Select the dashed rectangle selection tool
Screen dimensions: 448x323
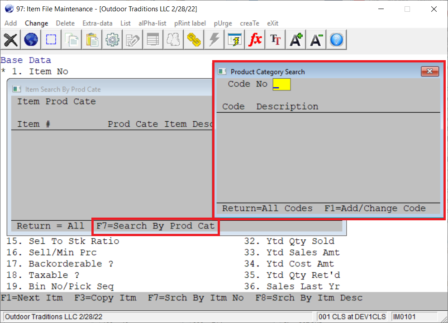(x=51, y=40)
